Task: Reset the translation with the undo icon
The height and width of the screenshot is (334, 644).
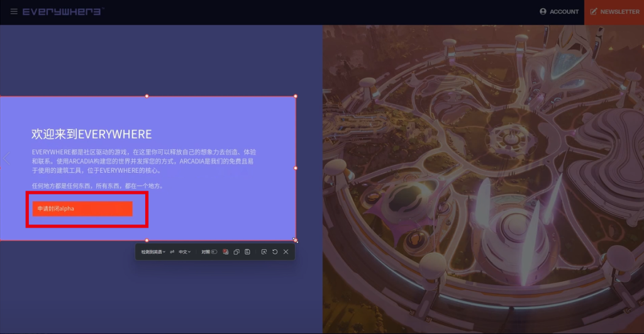Action: 275,252
